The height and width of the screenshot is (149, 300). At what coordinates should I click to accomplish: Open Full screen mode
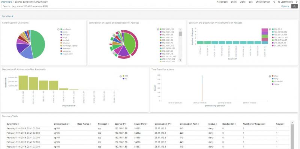click(x=222, y=2)
